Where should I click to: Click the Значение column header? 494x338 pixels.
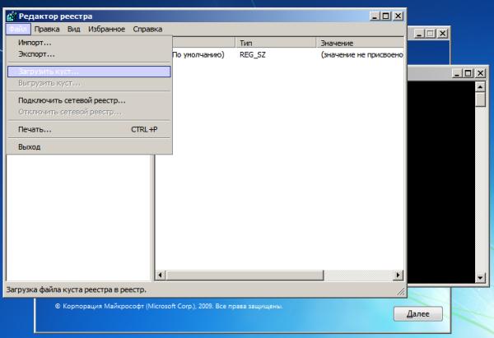pos(358,42)
